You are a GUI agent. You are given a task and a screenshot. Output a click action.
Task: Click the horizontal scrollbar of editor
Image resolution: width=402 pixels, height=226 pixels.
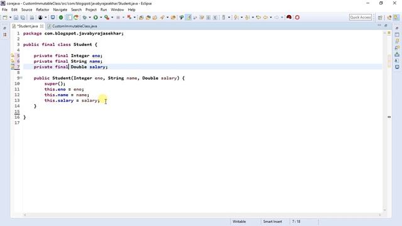point(202,215)
